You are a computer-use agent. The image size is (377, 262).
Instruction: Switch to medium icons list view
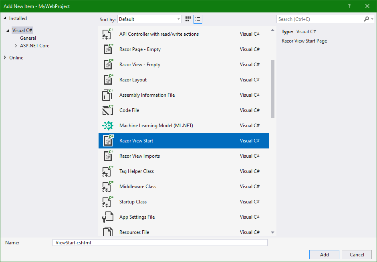198,19
